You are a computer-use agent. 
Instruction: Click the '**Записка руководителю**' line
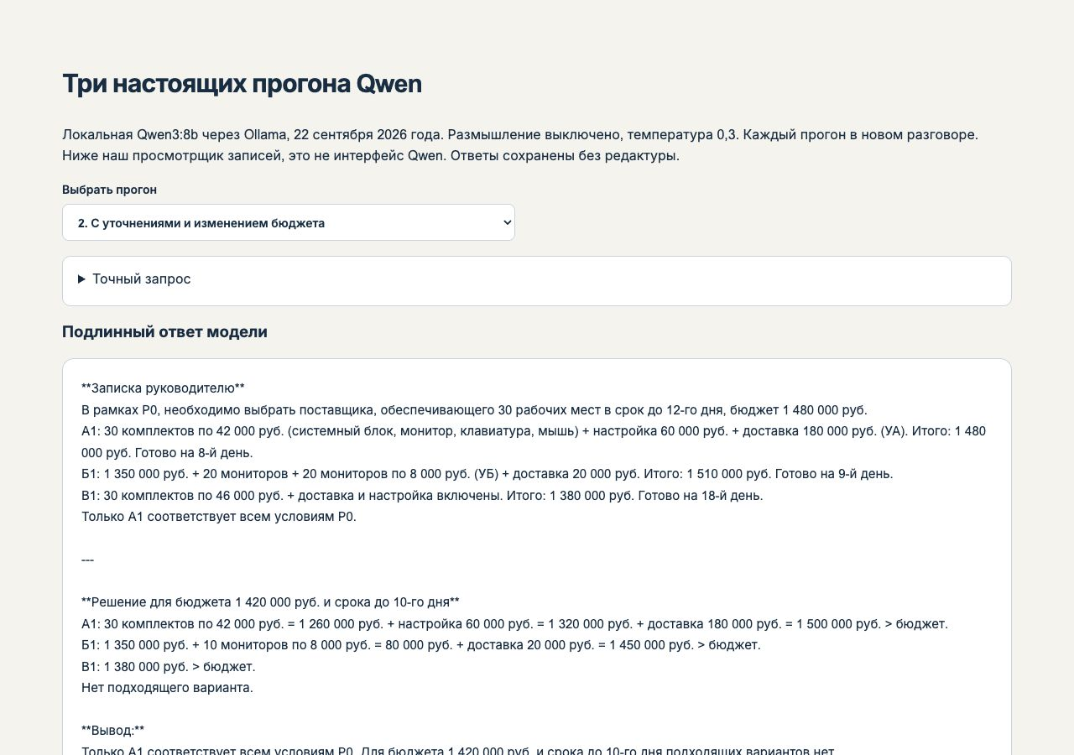click(163, 388)
